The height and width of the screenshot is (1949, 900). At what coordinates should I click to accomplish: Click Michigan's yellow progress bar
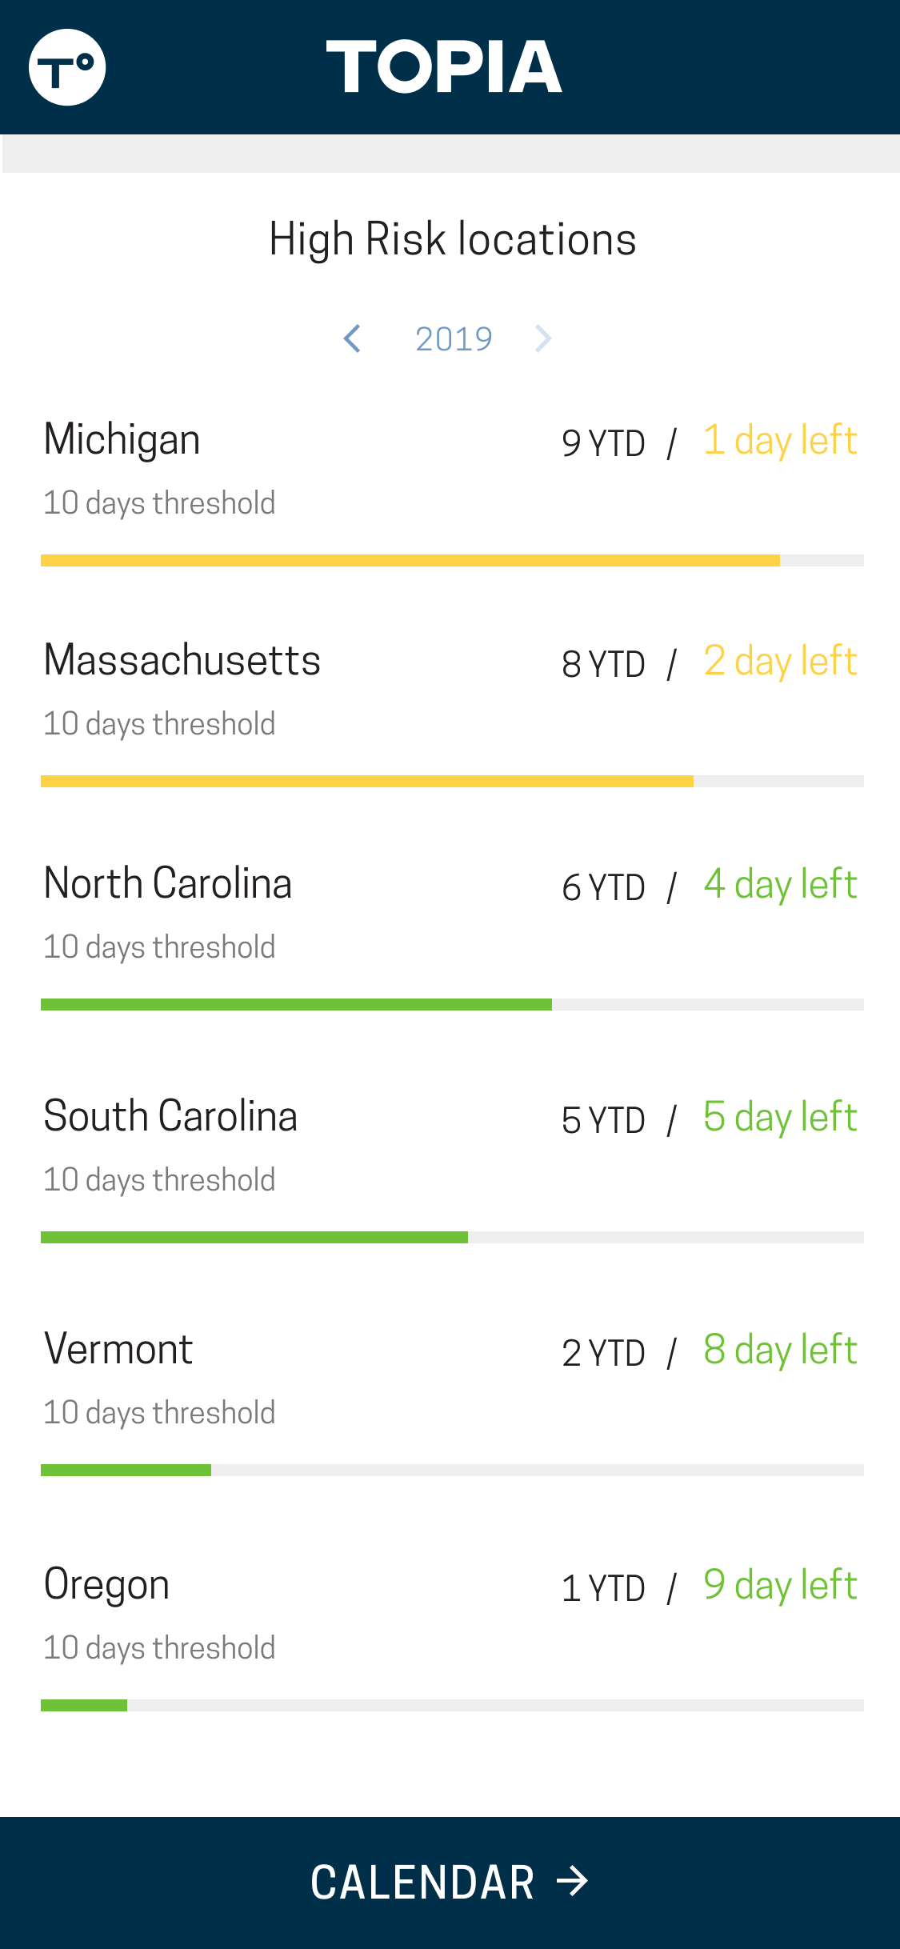click(452, 560)
